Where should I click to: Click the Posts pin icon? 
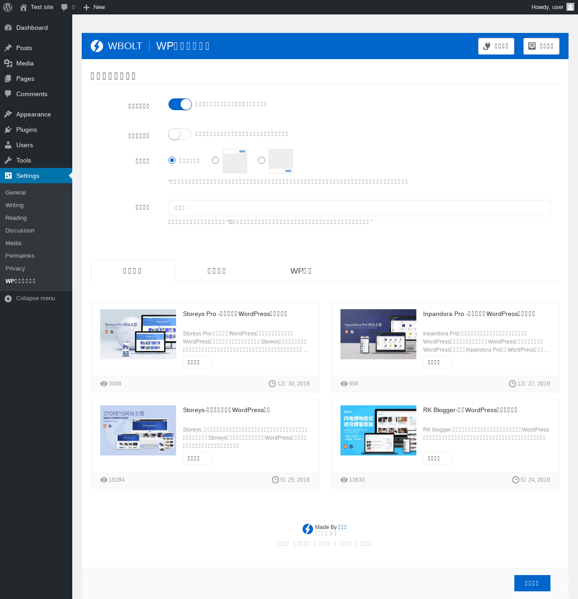(x=8, y=48)
